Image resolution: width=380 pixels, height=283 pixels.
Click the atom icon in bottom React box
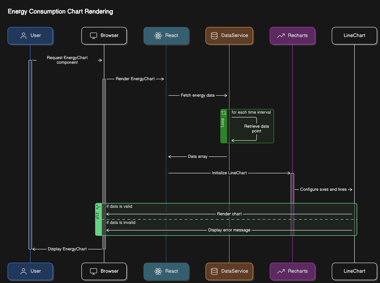[x=158, y=271]
